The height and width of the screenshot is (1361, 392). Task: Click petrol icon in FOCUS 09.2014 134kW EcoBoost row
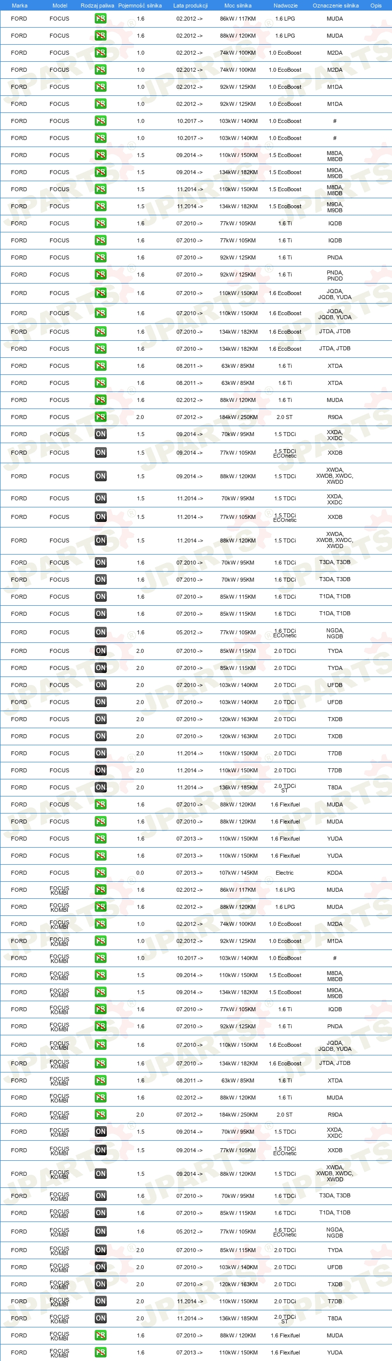(x=100, y=172)
